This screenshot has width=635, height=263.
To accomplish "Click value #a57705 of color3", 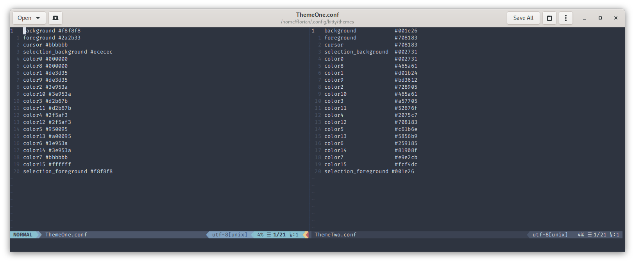I will pos(406,101).
